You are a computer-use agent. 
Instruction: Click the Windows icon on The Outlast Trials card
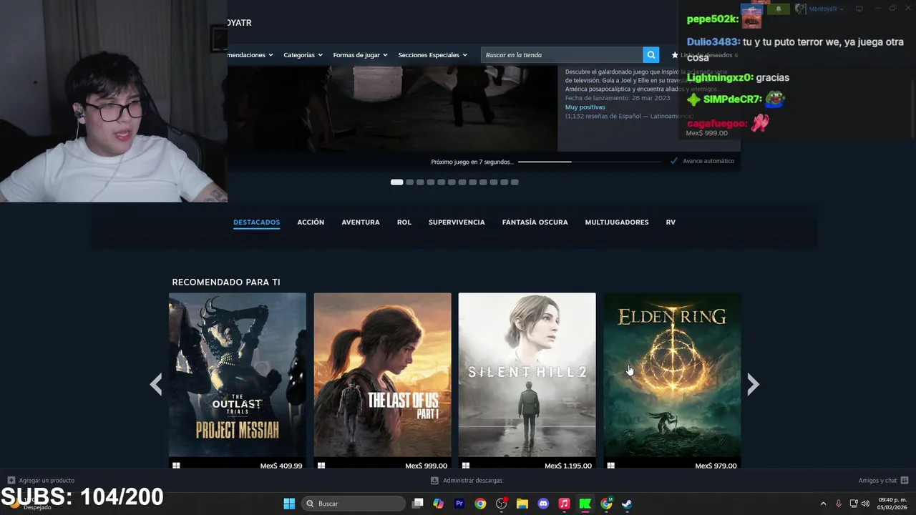point(176,466)
